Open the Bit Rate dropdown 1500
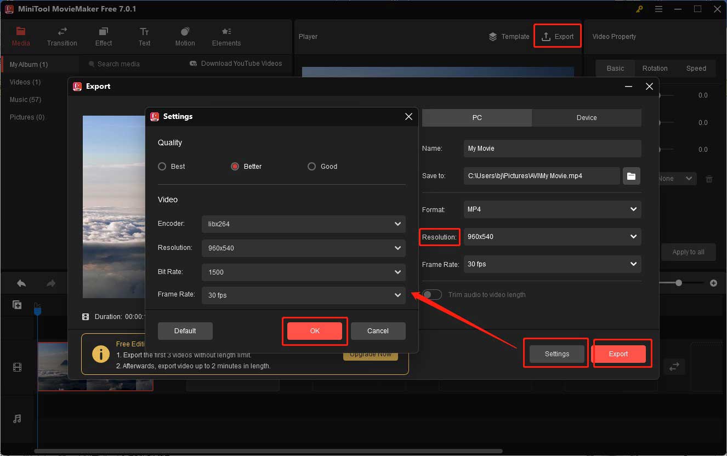Viewport: 727px width, 456px height. [304, 272]
